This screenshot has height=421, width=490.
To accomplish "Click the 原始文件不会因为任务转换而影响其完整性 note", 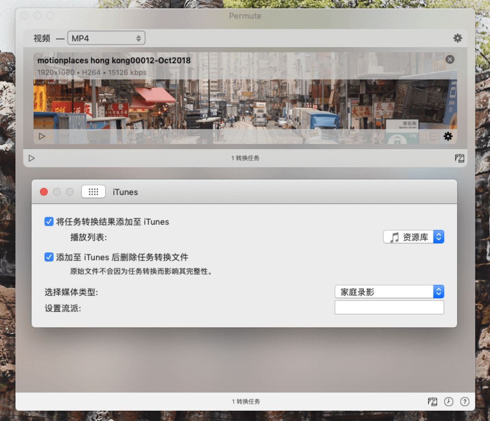I will pos(141,271).
